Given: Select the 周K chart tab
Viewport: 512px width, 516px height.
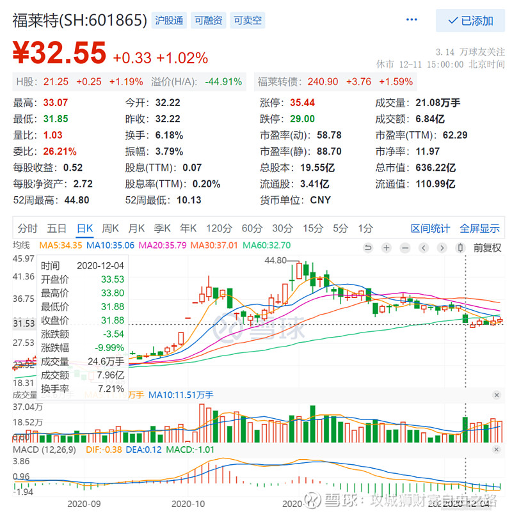Looking at the screenshot, I should (110, 228).
